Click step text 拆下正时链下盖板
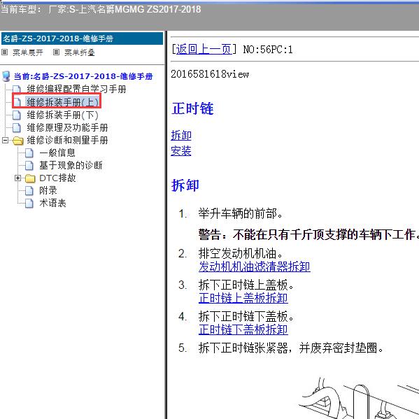The image size is (419, 419). click(x=246, y=316)
